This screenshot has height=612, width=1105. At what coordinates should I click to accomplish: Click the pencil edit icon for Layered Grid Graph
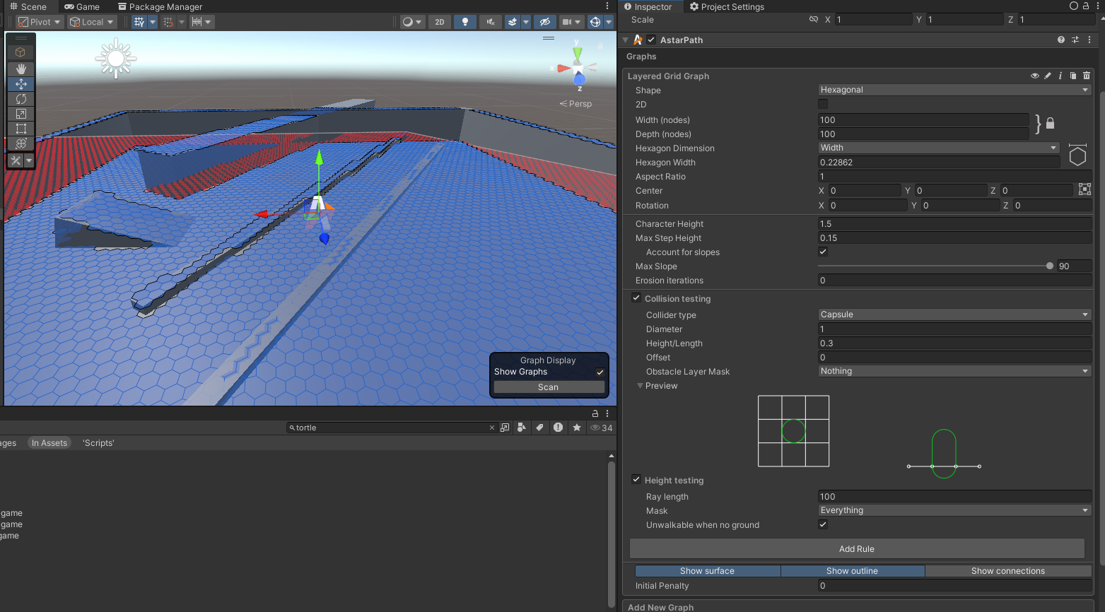point(1048,76)
